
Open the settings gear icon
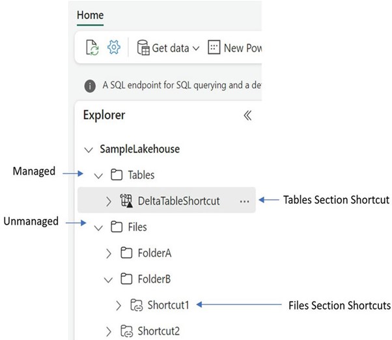(x=114, y=48)
